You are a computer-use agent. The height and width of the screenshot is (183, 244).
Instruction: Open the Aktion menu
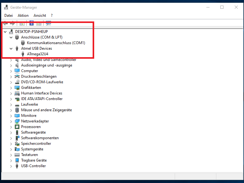click(x=23, y=16)
